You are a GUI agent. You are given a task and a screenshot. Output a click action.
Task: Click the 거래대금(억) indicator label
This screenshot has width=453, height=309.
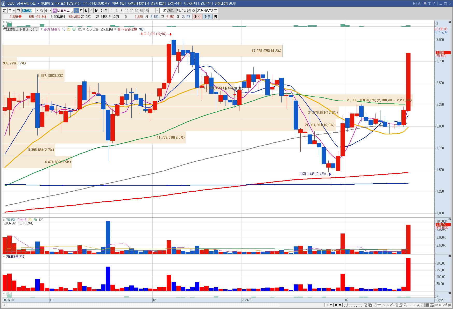15,257
